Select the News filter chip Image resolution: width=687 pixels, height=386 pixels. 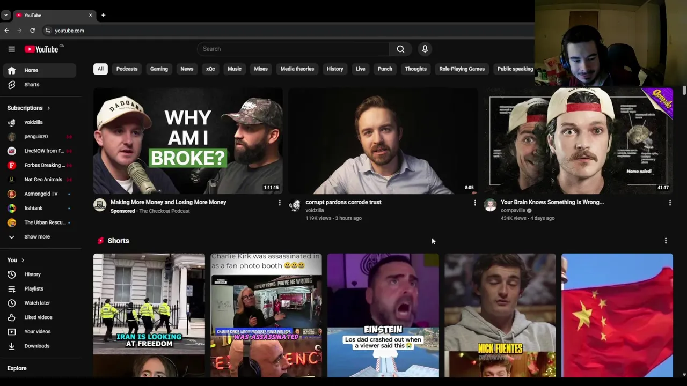coord(187,69)
